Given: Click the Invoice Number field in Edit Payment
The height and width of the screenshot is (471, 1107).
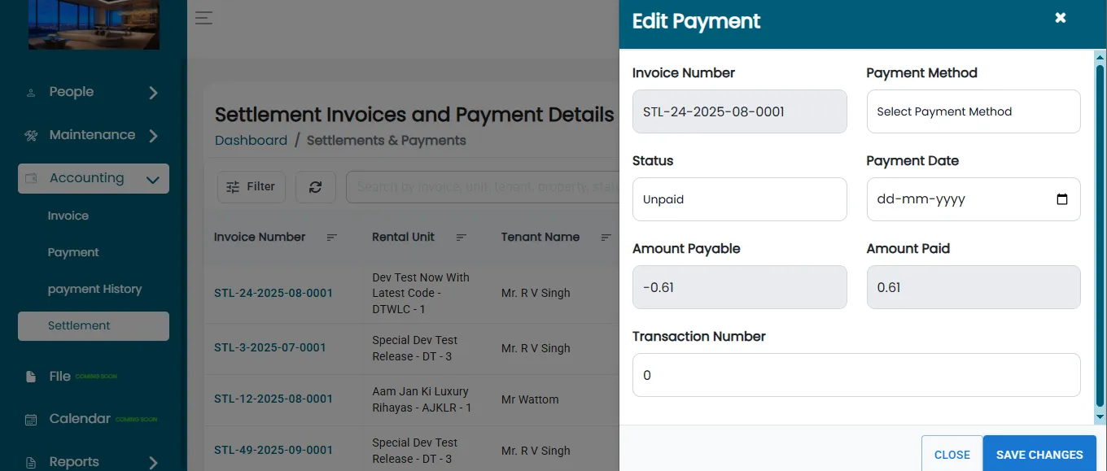Looking at the screenshot, I should 739,111.
